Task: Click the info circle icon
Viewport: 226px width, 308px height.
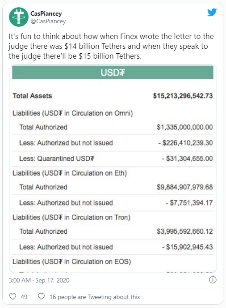Action: [x=213, y=280]
